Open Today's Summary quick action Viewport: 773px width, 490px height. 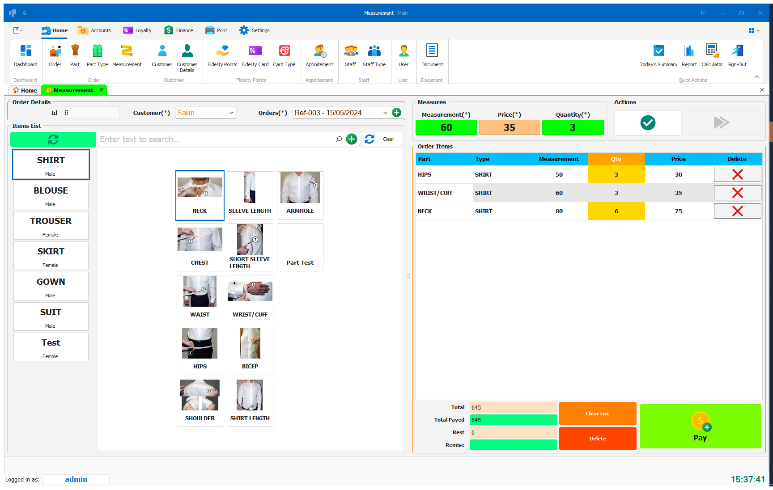point(658,55)
